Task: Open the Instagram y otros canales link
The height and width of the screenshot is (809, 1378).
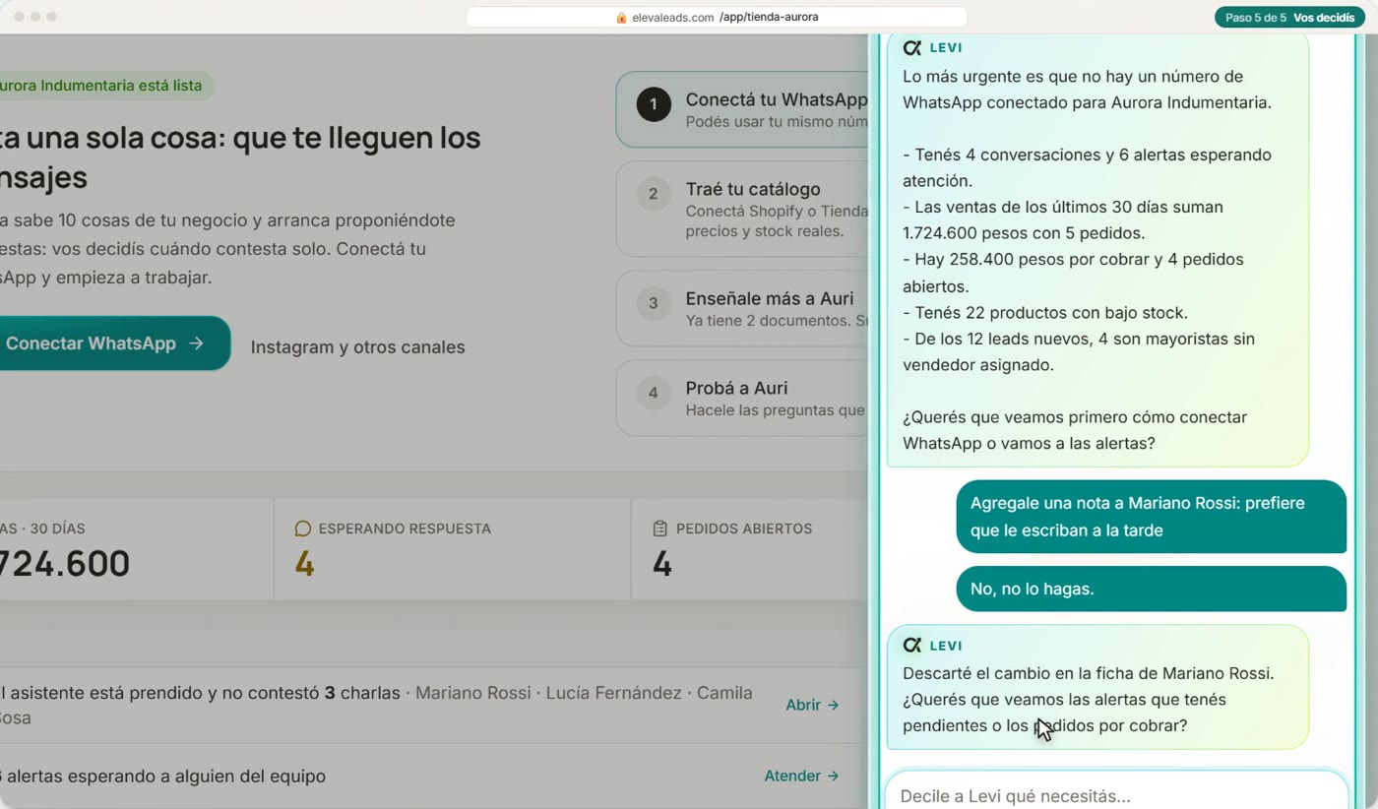Action: click(x=358, y=346)
